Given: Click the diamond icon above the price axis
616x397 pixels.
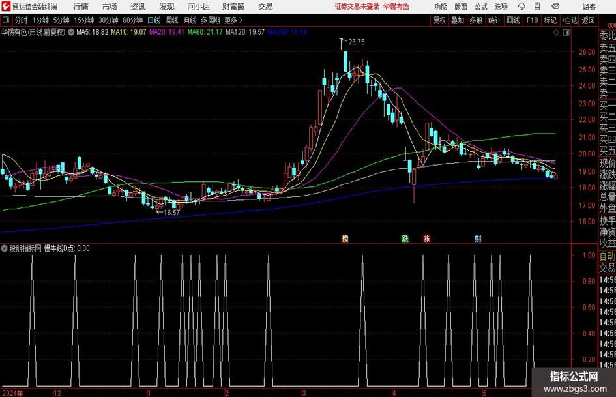Looking at the screenshot, I should tap(556, 33).
